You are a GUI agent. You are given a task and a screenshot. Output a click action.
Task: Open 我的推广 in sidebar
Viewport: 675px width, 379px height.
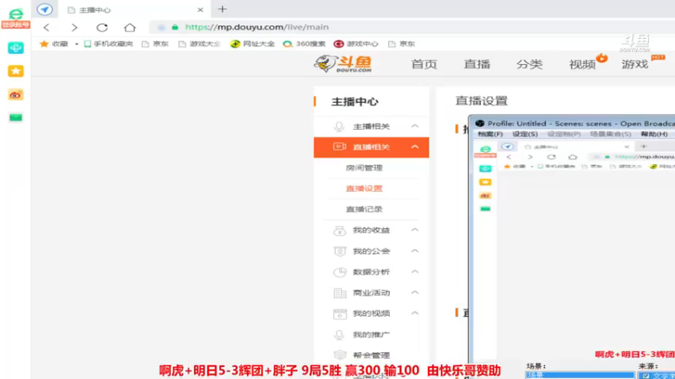click(371, 334)
